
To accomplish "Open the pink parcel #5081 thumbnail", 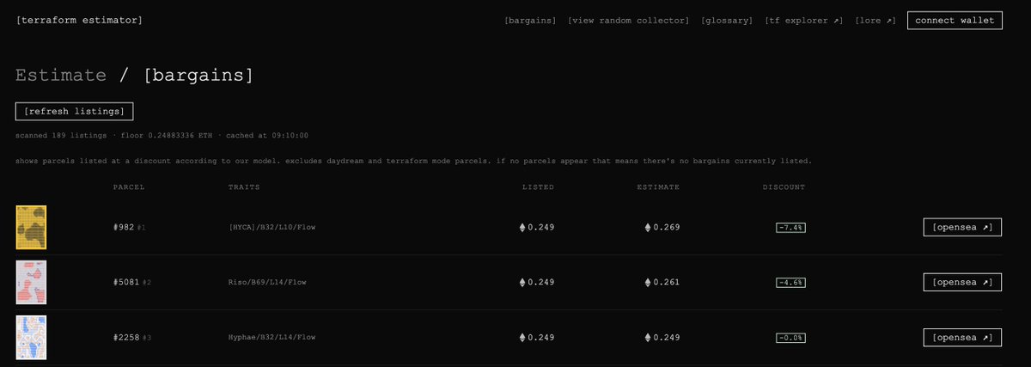I will (31, 282).
